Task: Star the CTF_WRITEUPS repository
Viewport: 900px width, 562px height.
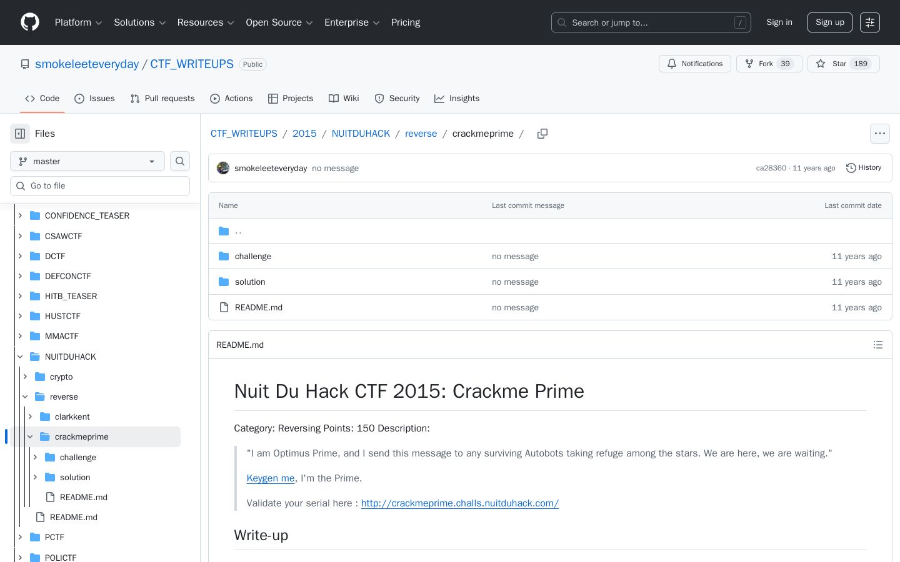Action: click(x=844, y=64)
